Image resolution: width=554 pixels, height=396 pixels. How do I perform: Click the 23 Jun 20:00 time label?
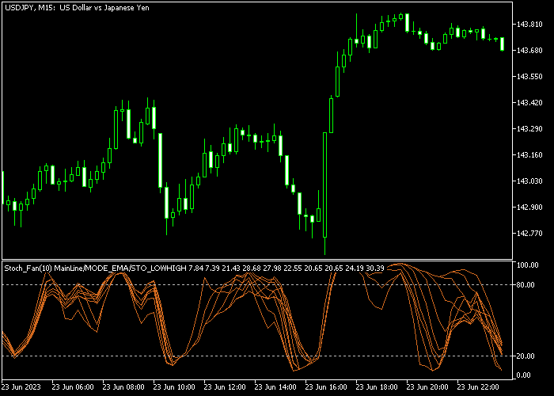tap(427, 387)
